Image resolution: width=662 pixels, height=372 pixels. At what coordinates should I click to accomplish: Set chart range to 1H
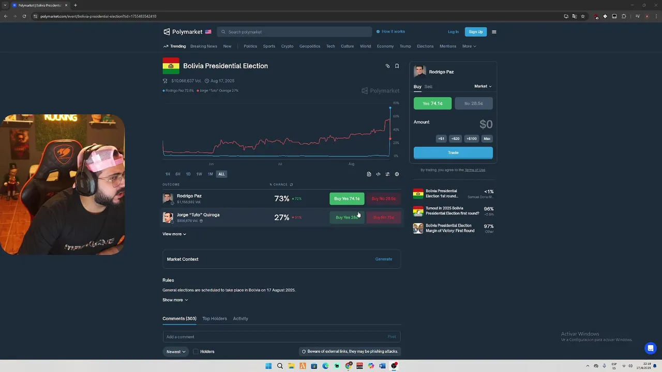pos(168,174)
